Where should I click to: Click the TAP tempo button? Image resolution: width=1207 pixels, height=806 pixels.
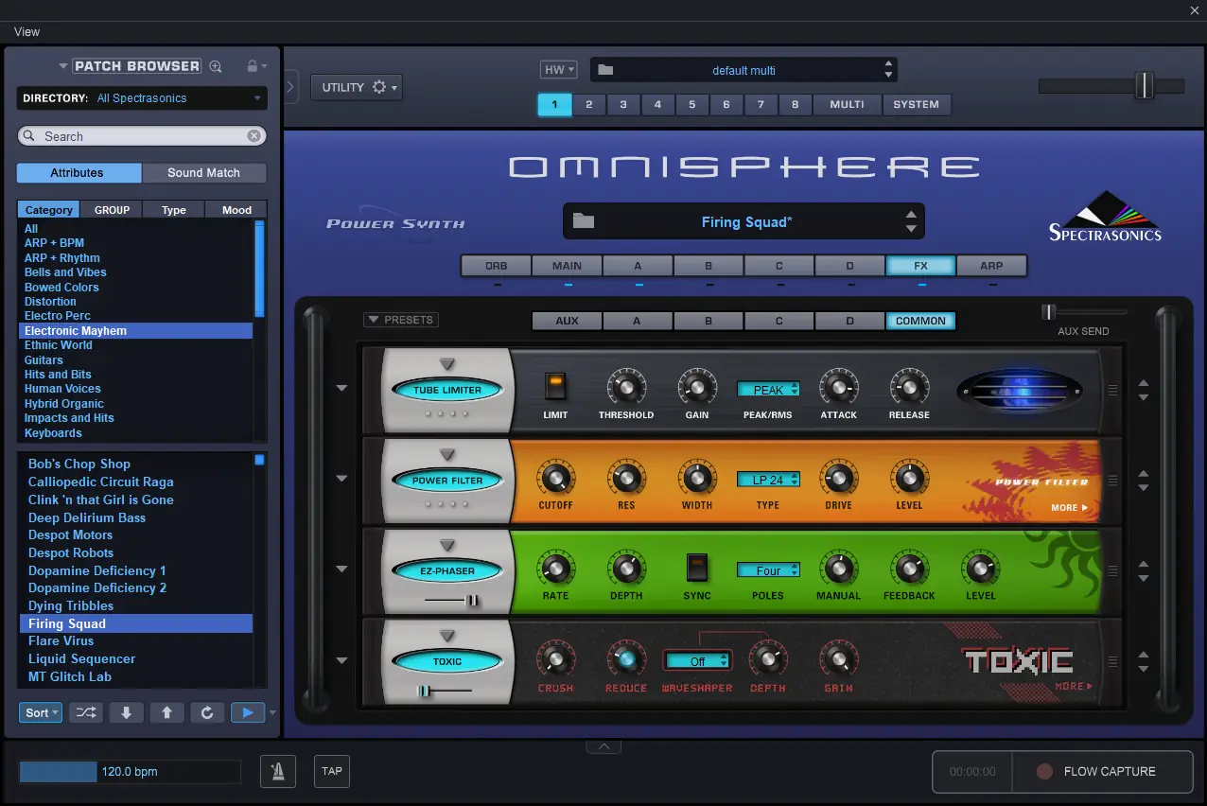332,771
